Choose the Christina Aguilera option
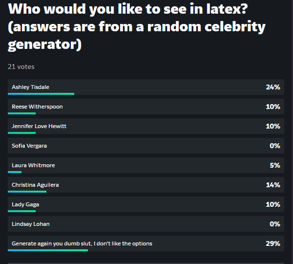293x264 pixels. [146, 185]
